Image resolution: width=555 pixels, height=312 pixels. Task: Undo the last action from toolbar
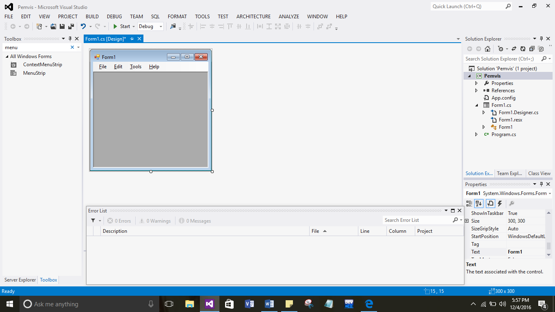pos(83,26)
